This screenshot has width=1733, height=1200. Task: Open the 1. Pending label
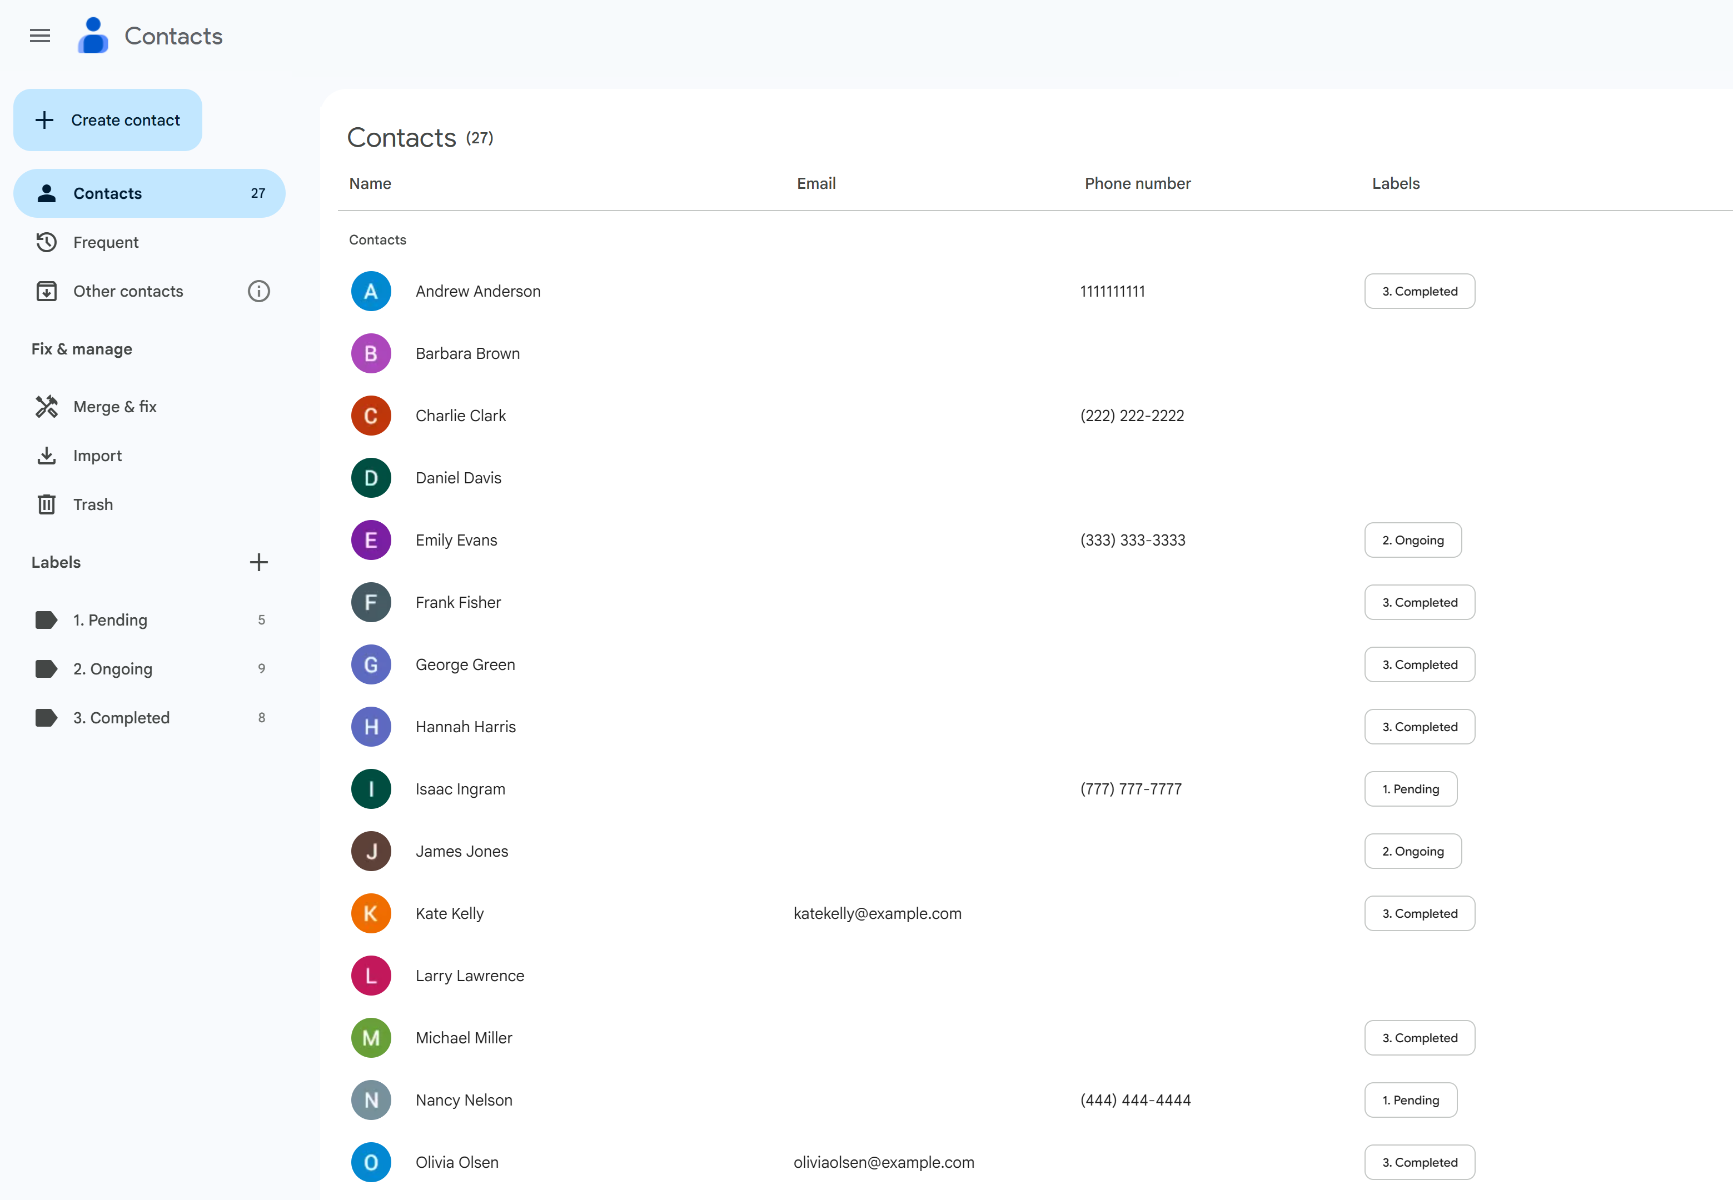pos(110,621)
